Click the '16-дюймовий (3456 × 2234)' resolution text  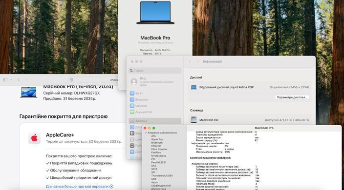(x=289, y=87)
